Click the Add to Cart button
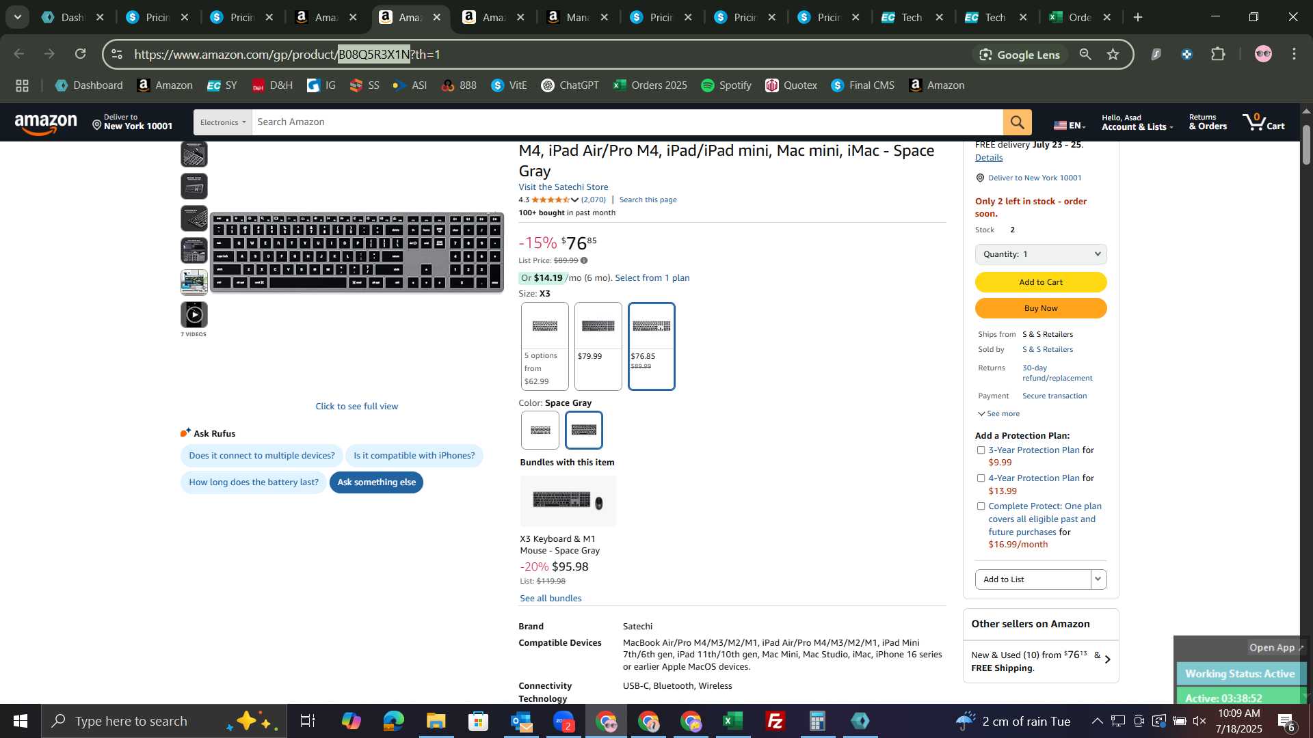 pos(1040,282)
